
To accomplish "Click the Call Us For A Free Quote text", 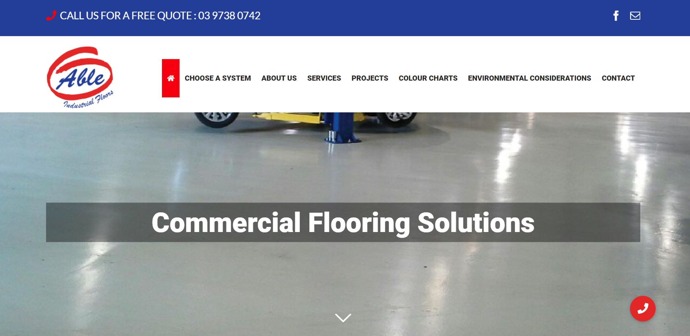I will (x=126, y=16).
